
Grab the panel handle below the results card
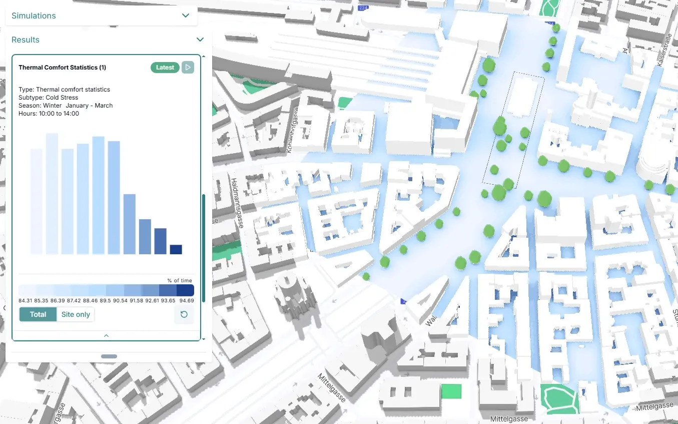coord(109,356)
